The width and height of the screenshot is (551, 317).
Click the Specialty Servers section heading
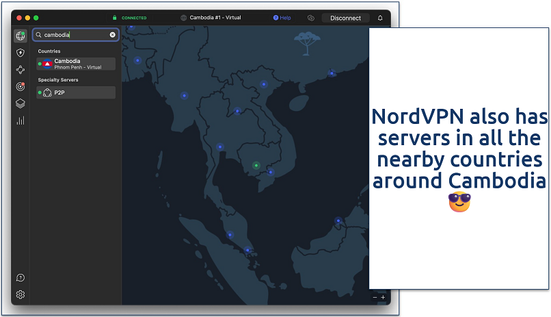pyautogui.click(x=58, y=80)
